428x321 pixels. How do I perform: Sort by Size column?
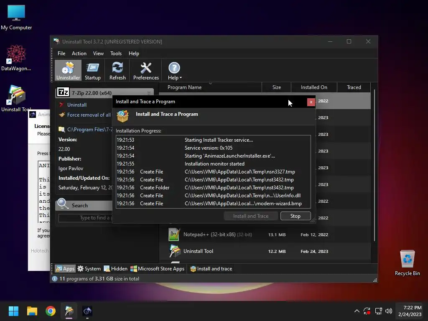point(276,87)
